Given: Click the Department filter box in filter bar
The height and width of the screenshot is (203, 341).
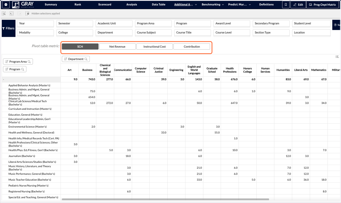Looking at the screenshot, I should point(114,33).
